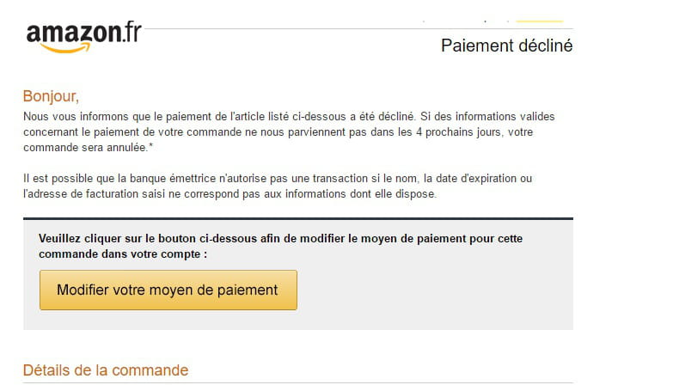Screen dimensions: 673x385
Task: Click the Paiement décliné title
Action: (506, 46)
